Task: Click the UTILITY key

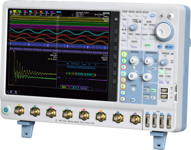Action: [124, 44]
